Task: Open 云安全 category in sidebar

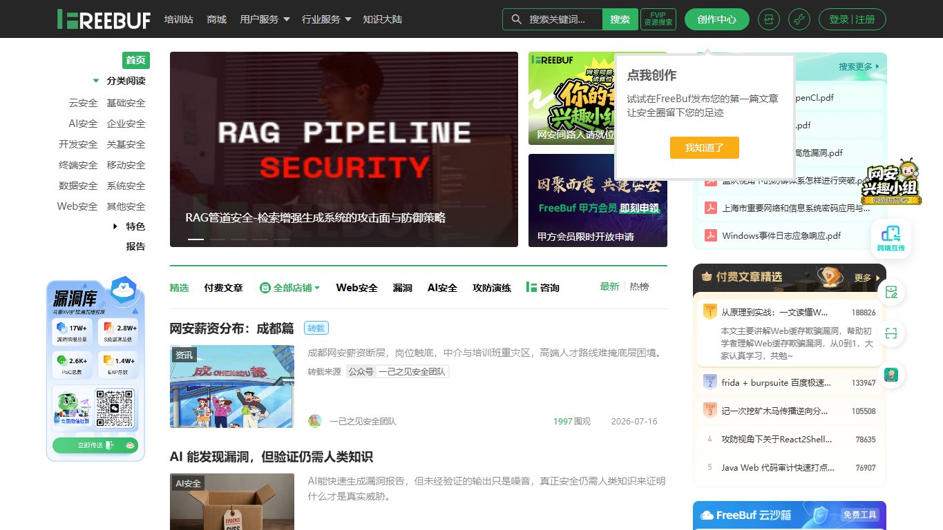Action: 83,103
